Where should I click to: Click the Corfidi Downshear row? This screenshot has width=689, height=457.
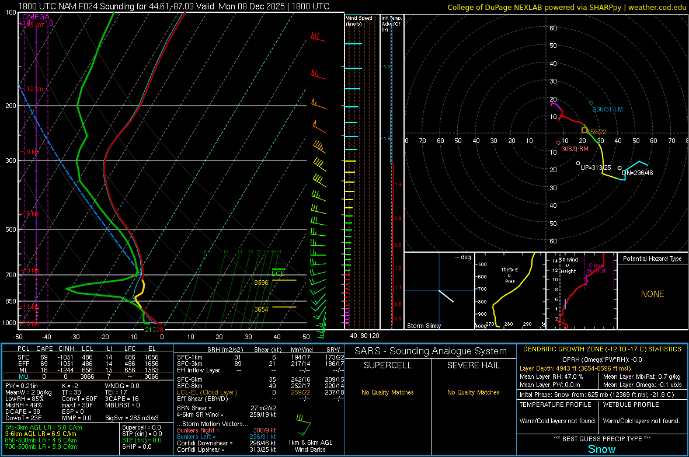click(x=227, y=443)
